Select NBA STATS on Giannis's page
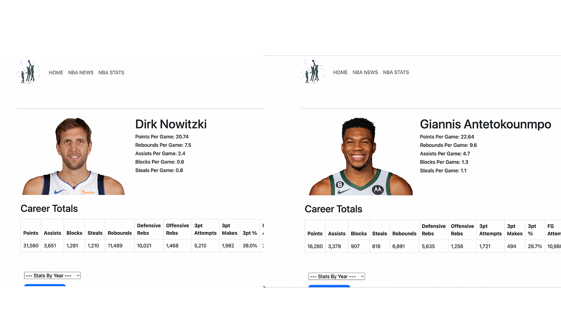 click(396, 72)
